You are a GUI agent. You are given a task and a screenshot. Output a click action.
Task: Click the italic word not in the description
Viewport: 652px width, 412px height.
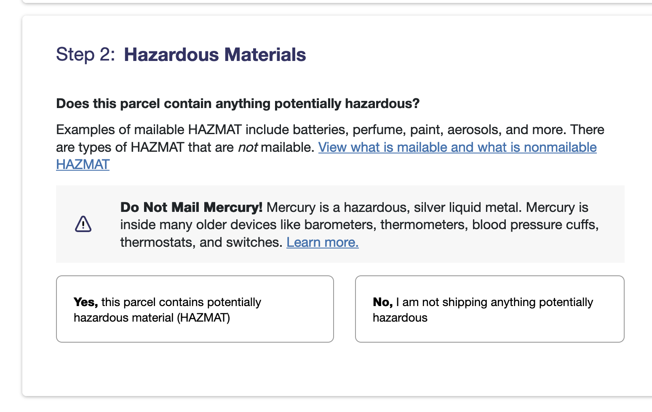pos(248,147)
